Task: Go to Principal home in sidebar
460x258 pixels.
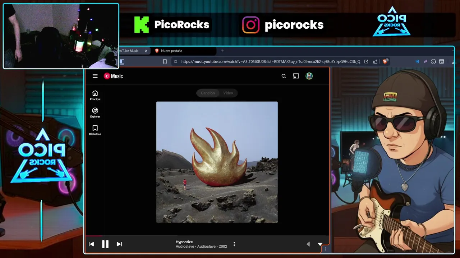Action: (x=95, y=95)
